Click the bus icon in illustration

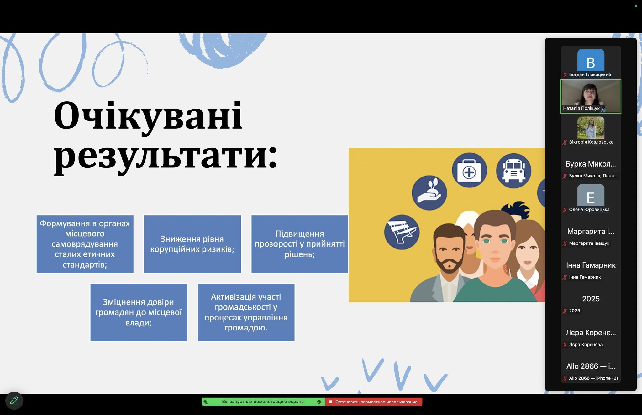(513, 171)
